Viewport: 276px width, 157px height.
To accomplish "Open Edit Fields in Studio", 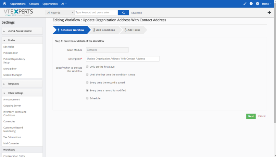I will point(9,47).
